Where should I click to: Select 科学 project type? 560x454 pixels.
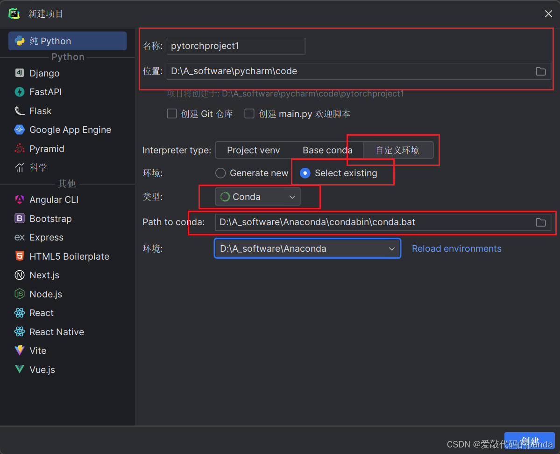[68, 167]
